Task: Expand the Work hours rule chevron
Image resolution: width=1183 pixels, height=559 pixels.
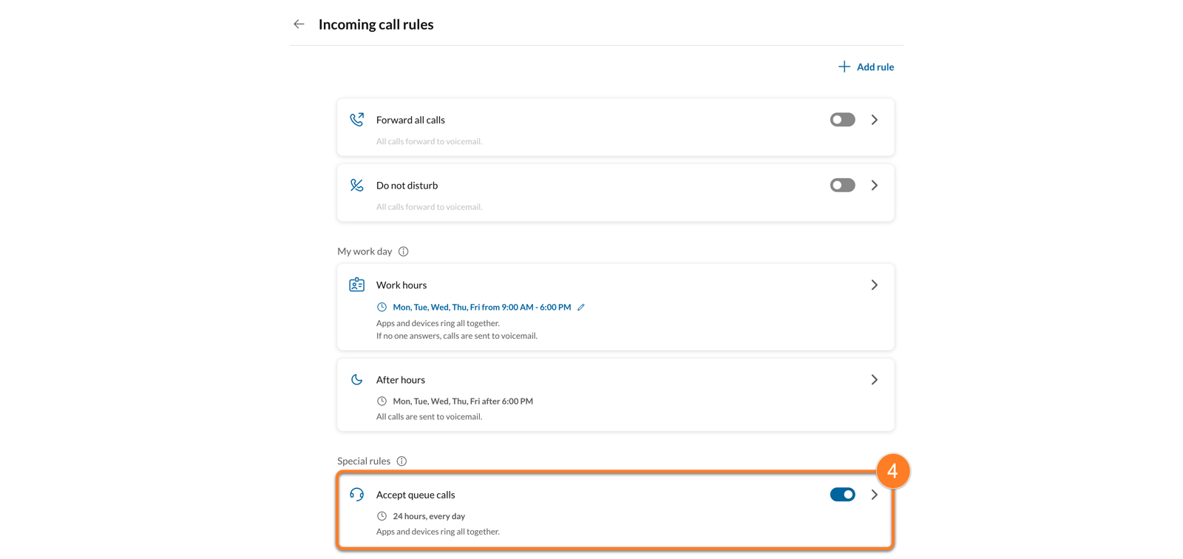Action: coord(874,285)
